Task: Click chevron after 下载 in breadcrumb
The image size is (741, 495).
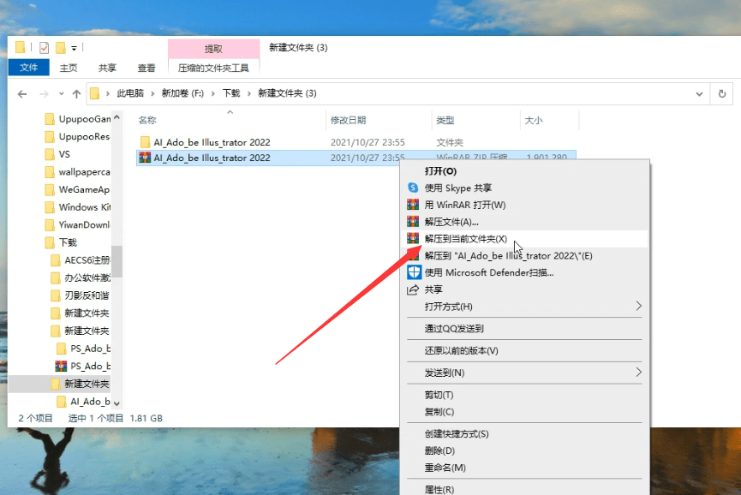Action: click(249, 93)
